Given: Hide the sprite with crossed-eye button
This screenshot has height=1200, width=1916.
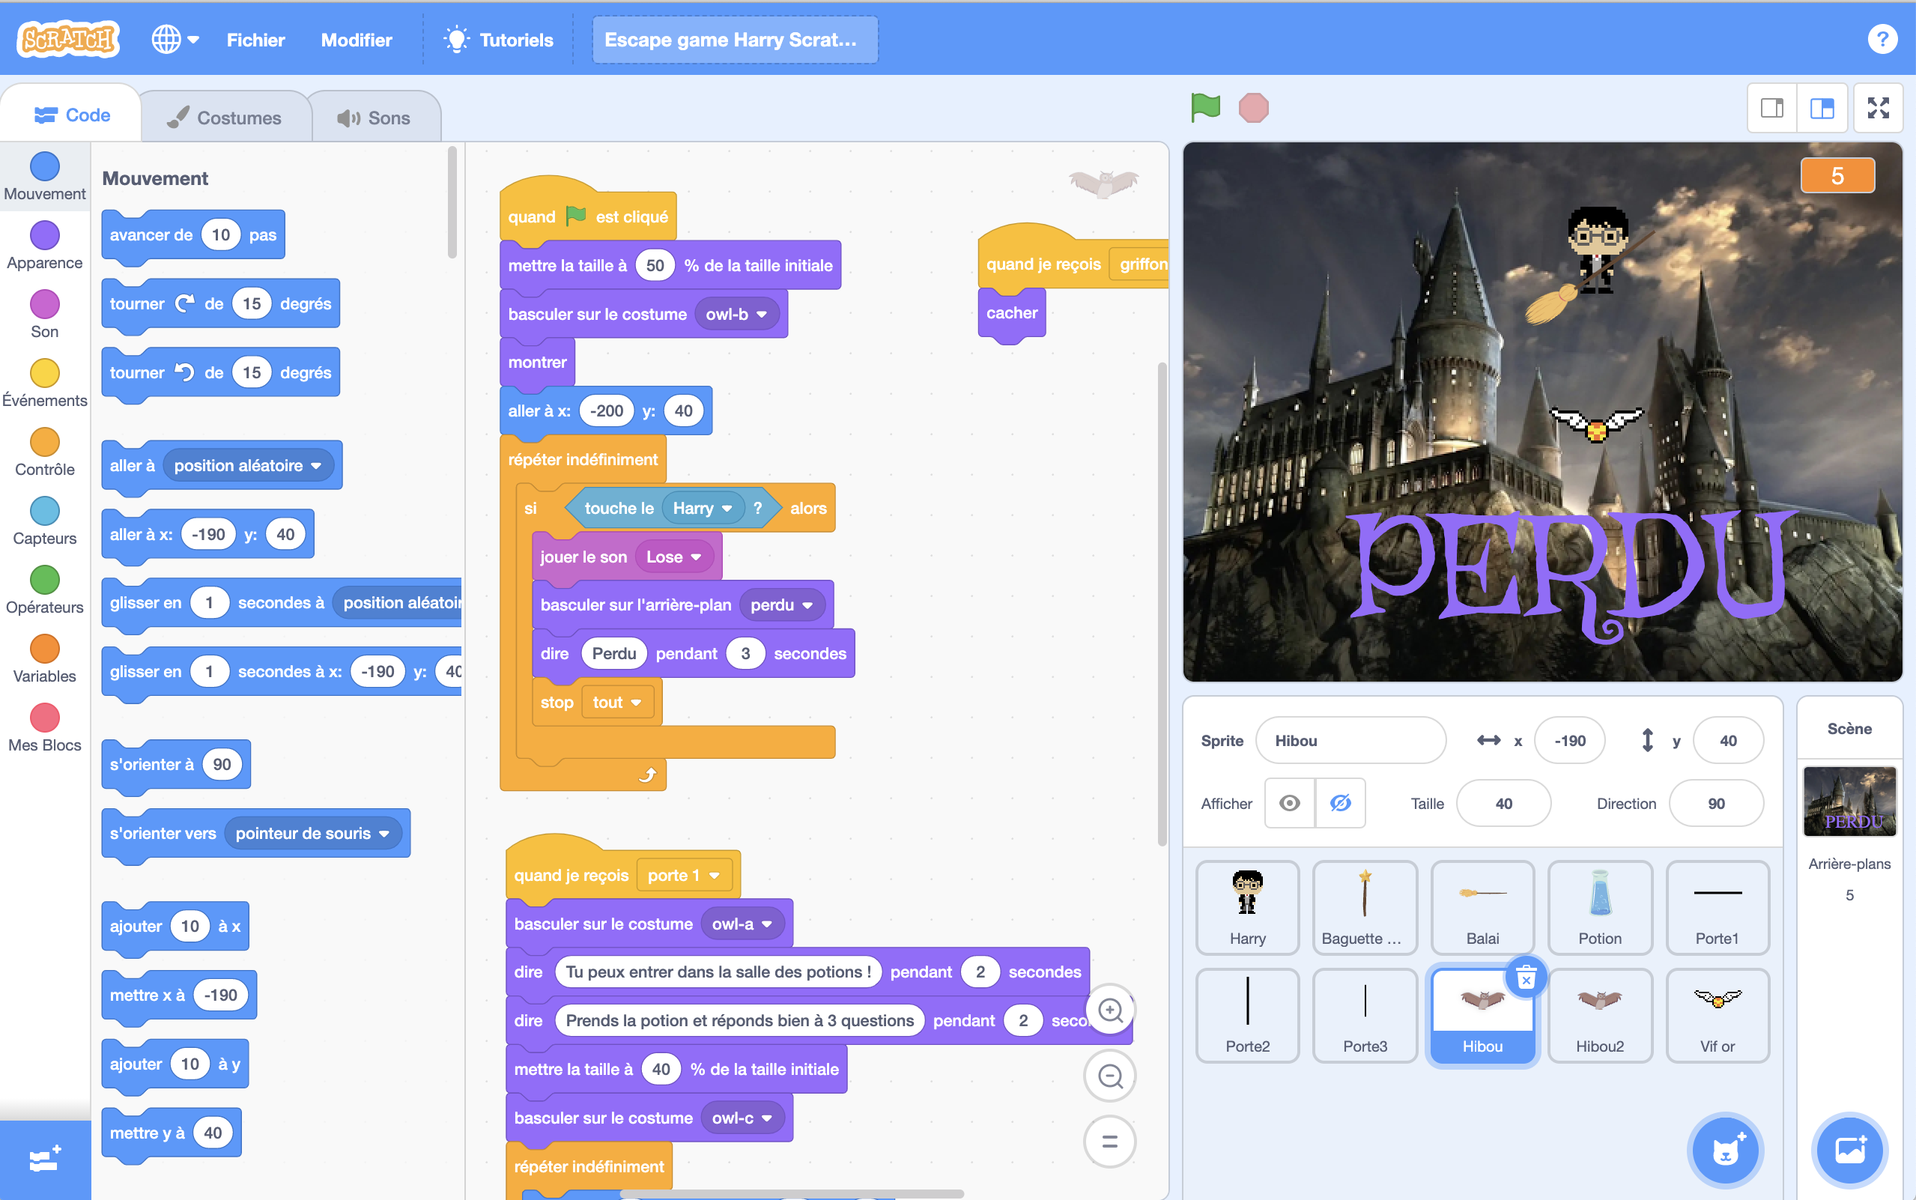Looking at the screenshot, I should pyautogui.click(x=1340, y=803).
